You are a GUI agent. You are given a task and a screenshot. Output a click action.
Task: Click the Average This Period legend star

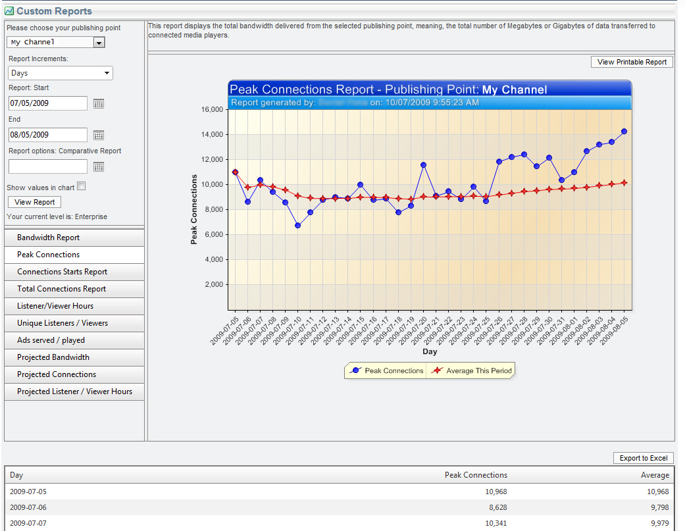[438, 371]
